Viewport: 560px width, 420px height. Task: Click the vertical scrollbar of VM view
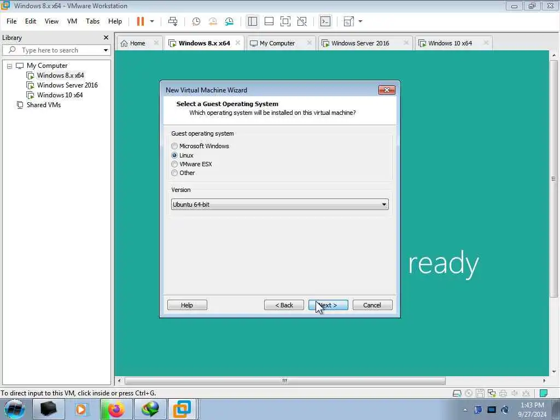(553, 179)
